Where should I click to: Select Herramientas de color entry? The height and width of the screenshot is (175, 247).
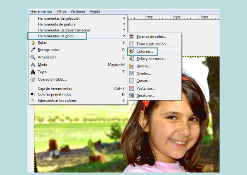[x=78, y=36]
